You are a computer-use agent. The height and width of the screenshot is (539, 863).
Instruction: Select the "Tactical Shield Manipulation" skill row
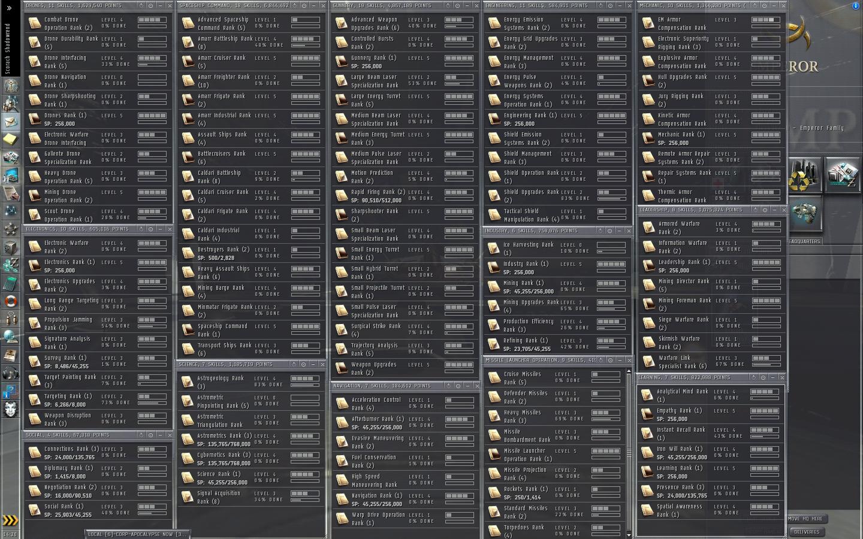tap(557, 215)
